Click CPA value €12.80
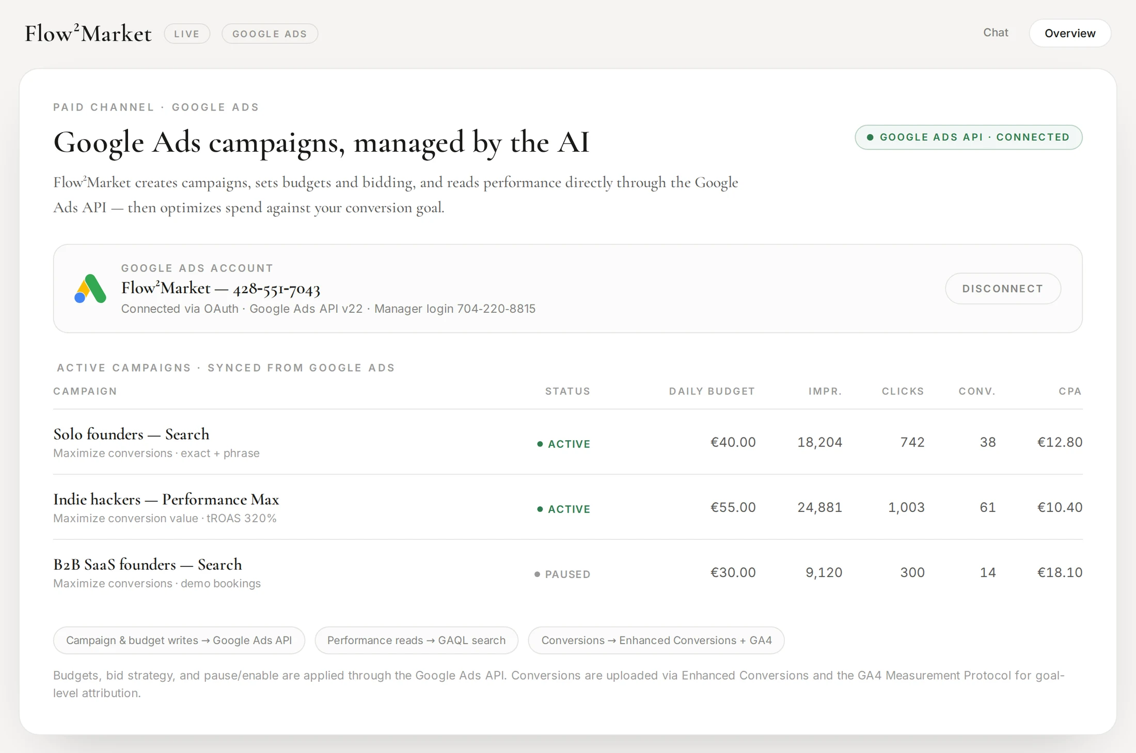 1060,442
